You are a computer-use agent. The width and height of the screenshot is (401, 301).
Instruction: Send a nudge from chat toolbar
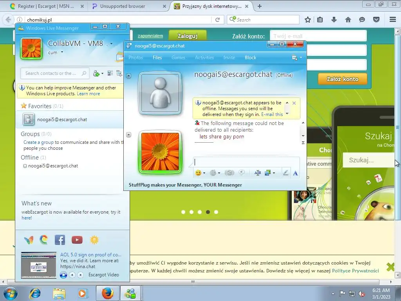(x=229, y=173)
